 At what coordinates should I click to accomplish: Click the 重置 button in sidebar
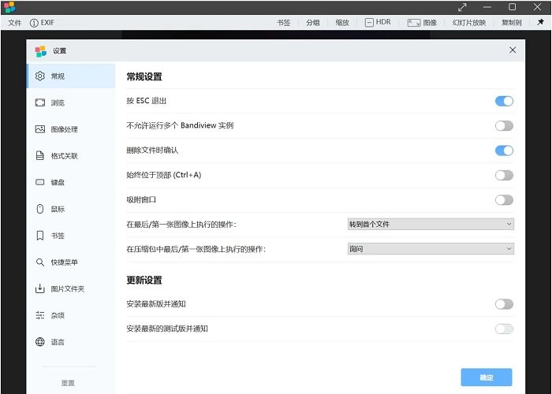[68, 383]
